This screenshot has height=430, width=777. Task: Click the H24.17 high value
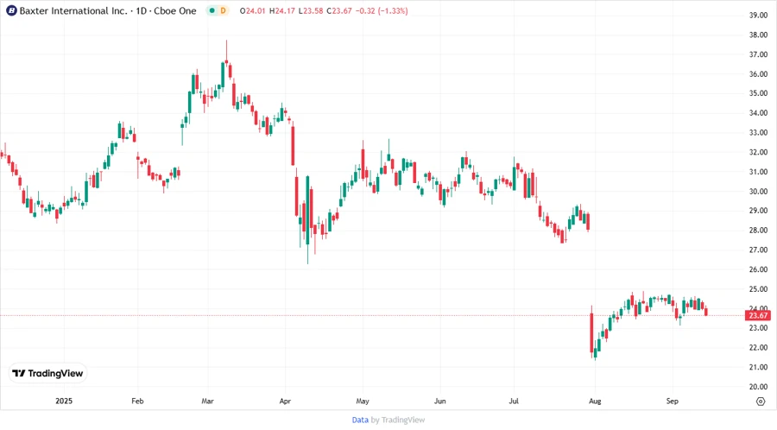click(282, 10)
